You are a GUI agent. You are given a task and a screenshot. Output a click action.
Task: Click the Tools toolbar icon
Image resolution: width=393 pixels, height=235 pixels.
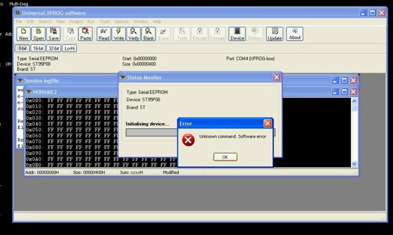[182, 34]
